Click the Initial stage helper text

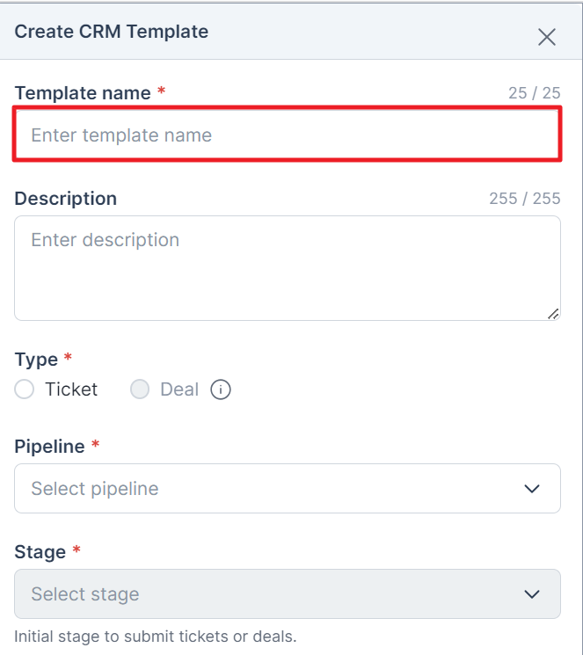pyautogui.click(x=156, y=637)
